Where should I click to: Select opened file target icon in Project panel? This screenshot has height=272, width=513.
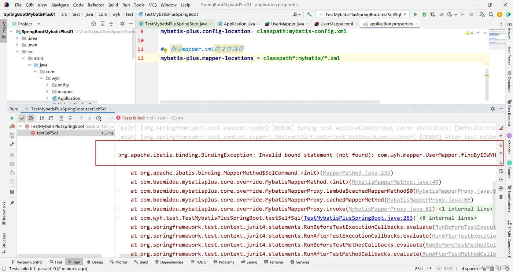point(94,24)
